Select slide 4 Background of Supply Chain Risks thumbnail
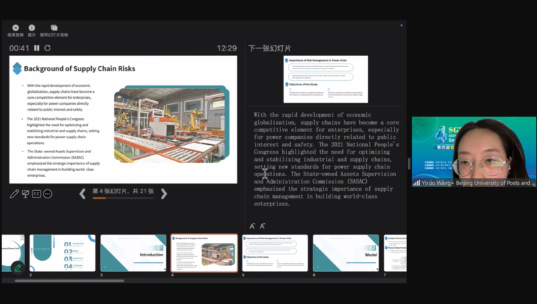The width and height of the screenshot is (537, 304). coord(204,253)
